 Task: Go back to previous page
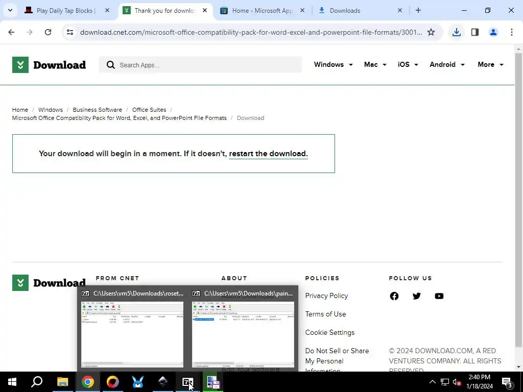point(11,32)
